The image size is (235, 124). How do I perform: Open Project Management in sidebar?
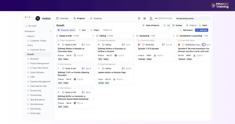pyautogui.click(x=40, y=63)
